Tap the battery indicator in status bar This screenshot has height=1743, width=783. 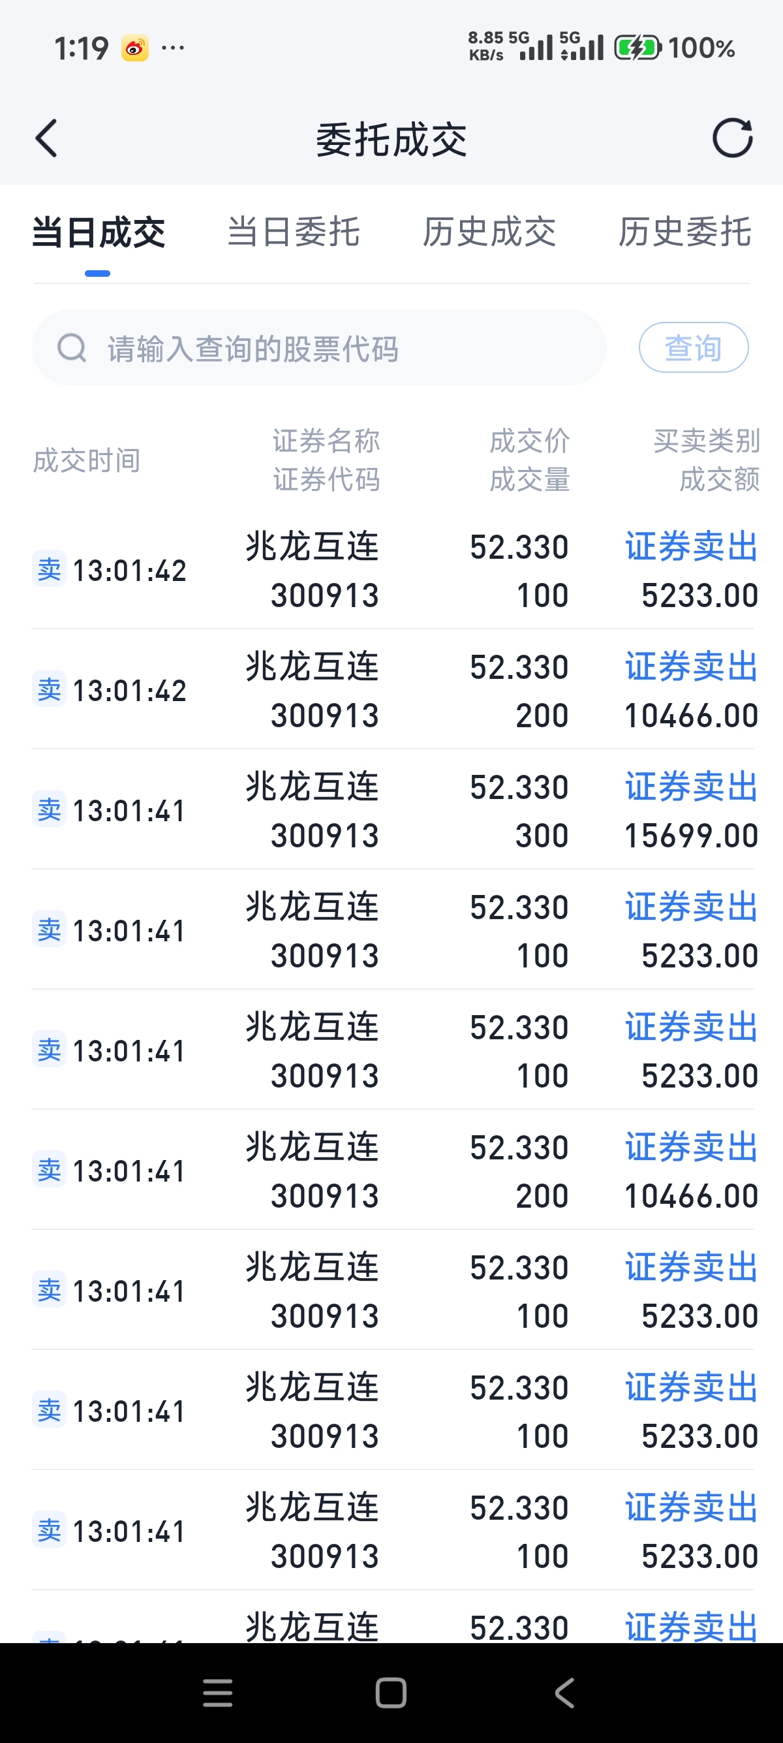[637, 48]
